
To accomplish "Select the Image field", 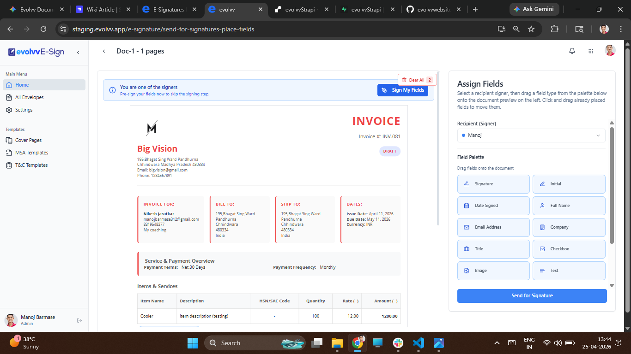I will coord(493,271).
